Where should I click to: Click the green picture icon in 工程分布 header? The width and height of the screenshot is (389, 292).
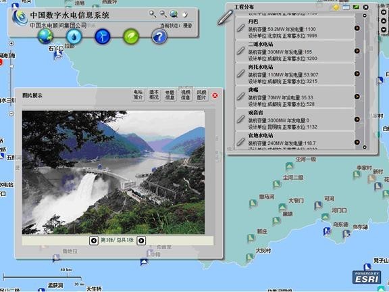click(x=357, y=7)
